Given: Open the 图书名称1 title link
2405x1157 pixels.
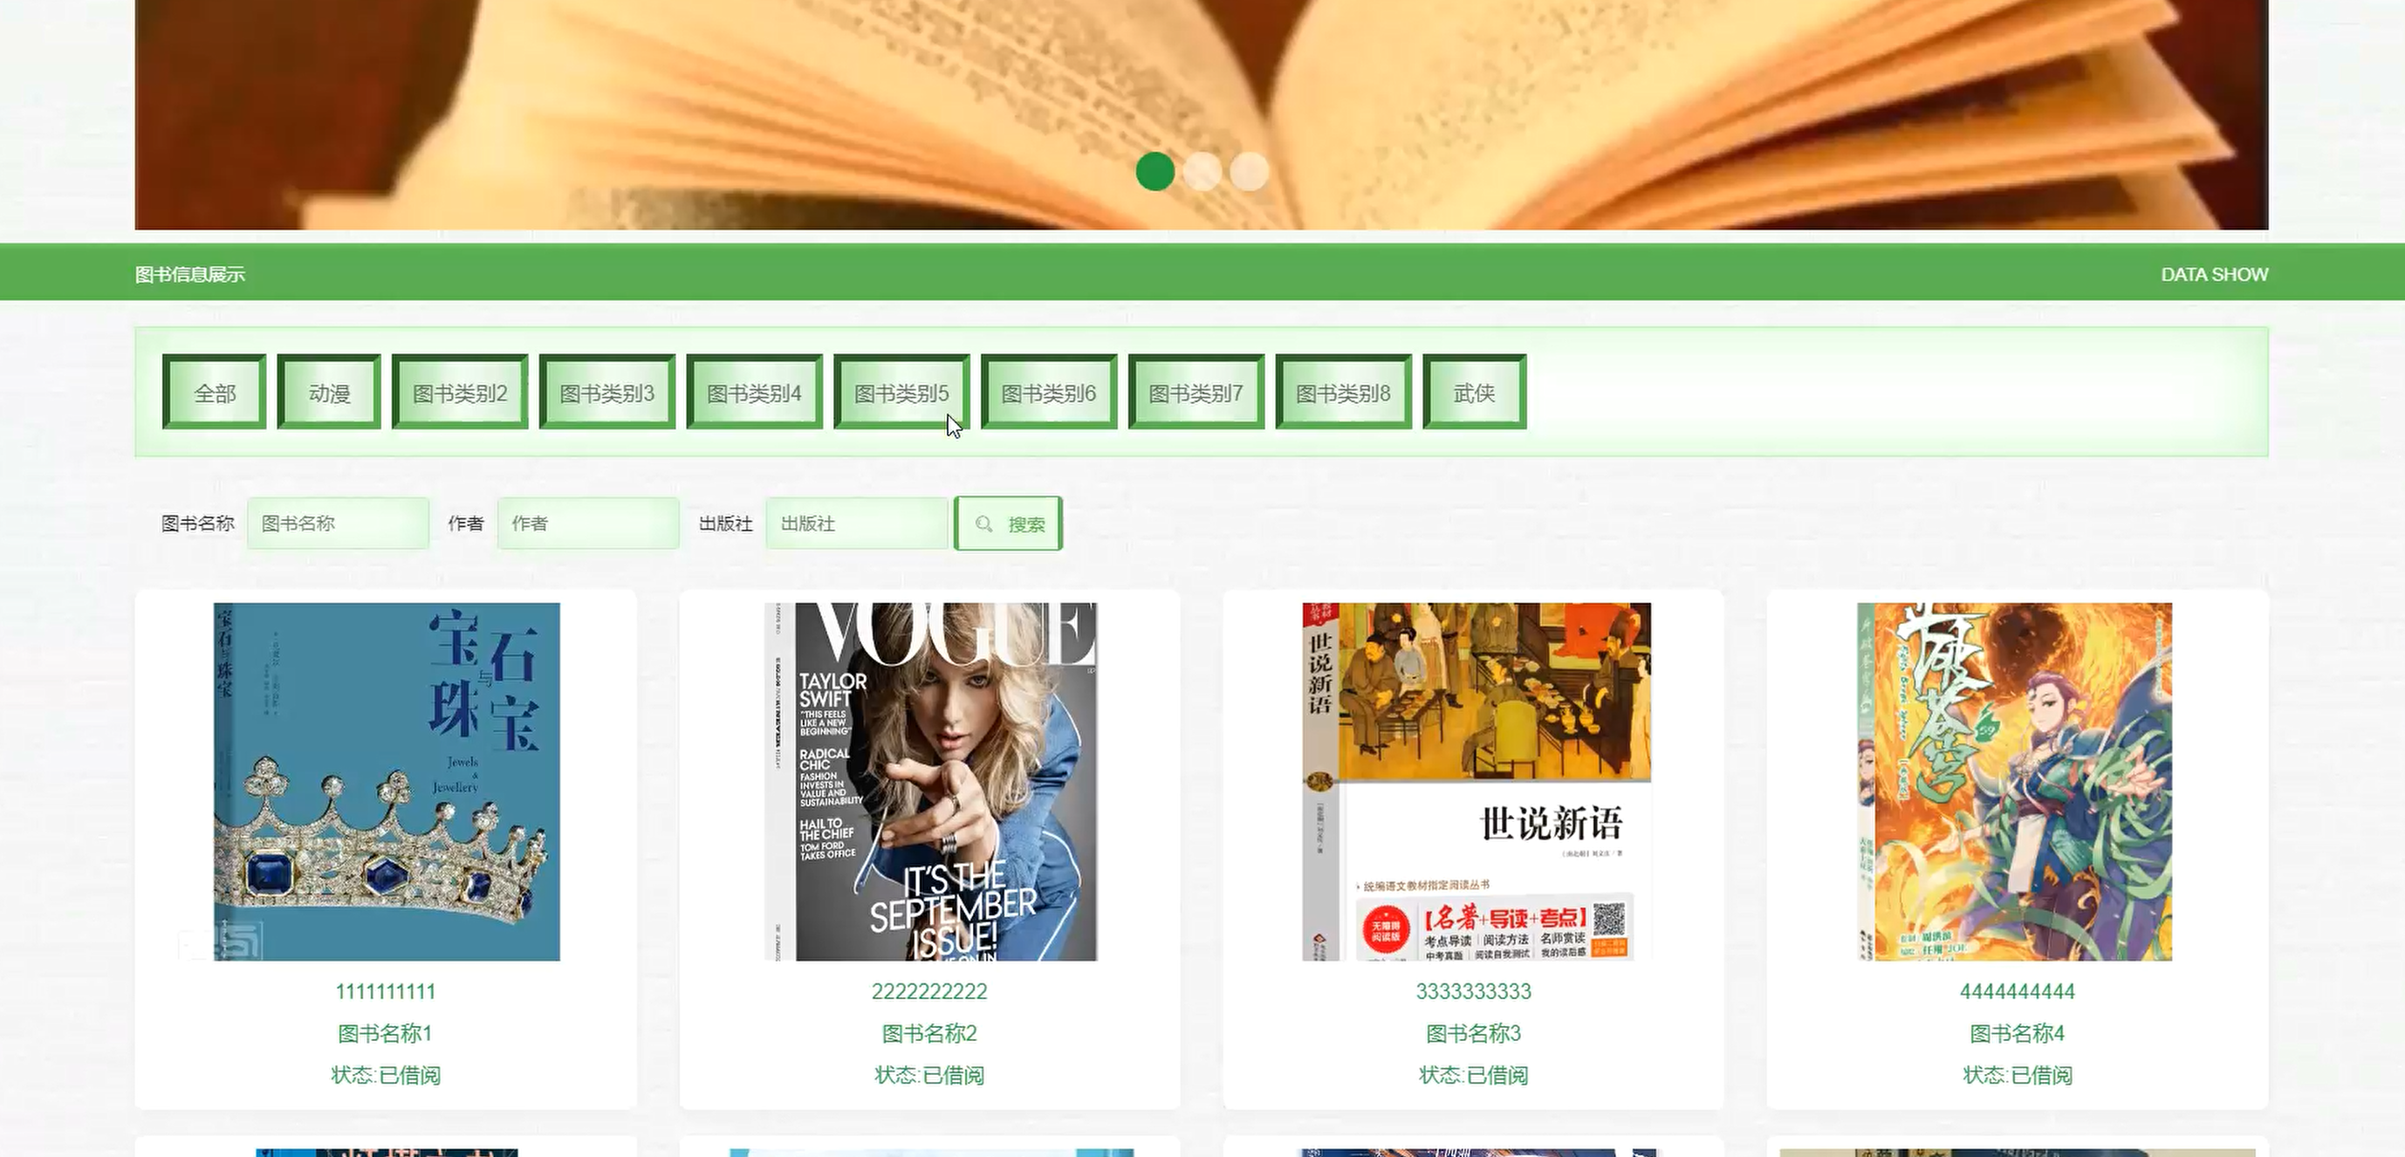Looking at the screenshot, I should point(385,1034).
